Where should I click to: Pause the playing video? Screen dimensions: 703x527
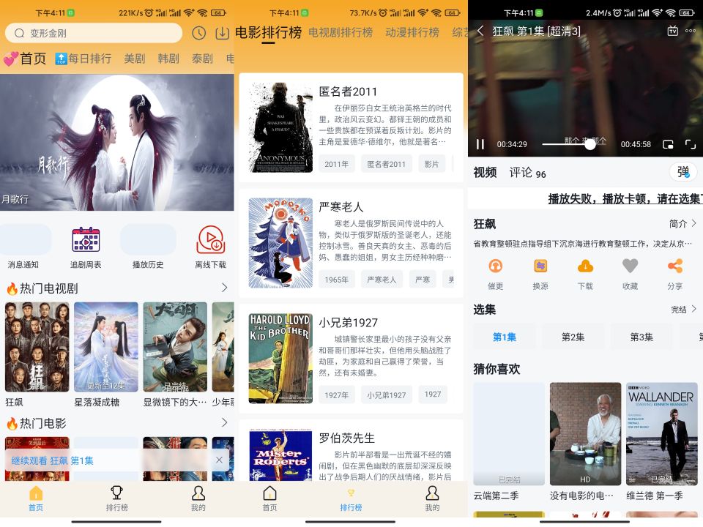pyautogui.click(x=480, y=144)
